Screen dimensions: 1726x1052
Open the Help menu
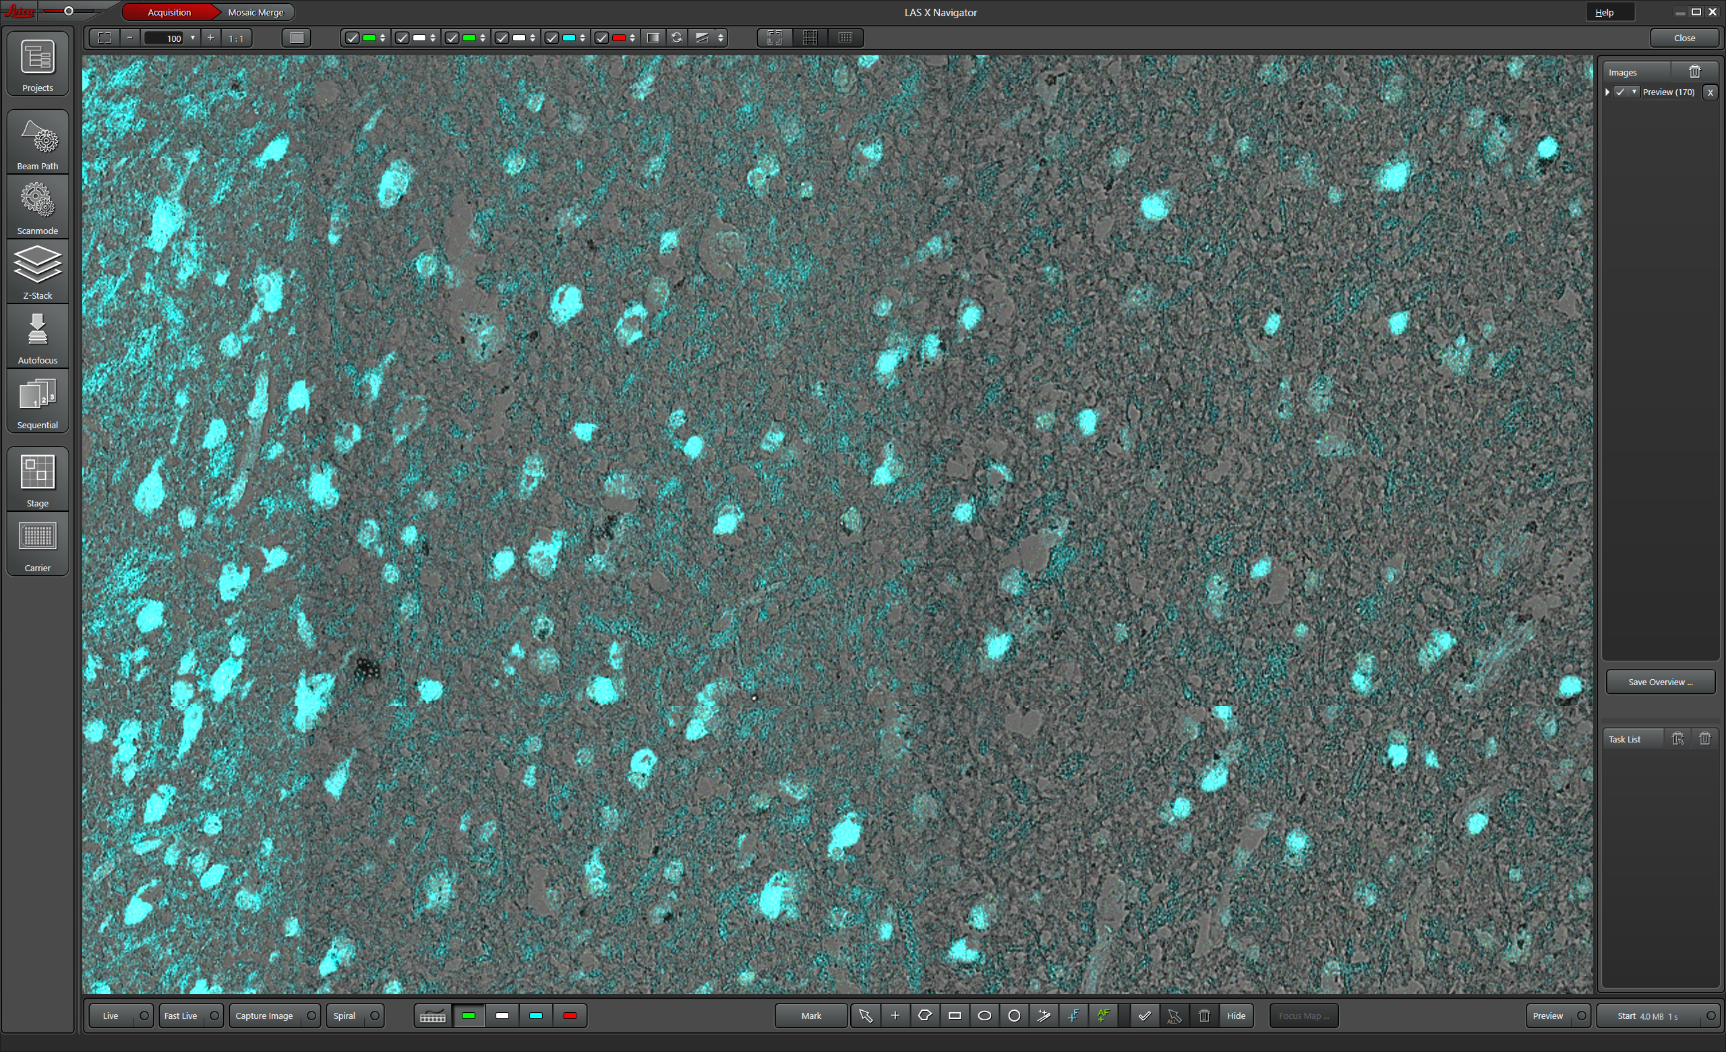tap(1604, 12)
